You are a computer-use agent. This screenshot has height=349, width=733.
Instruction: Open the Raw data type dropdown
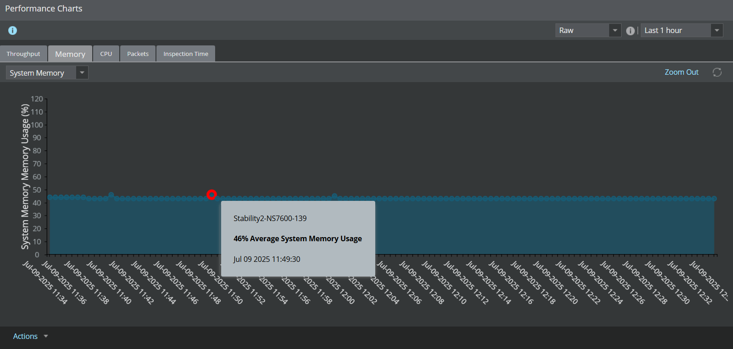coord(588,30)
